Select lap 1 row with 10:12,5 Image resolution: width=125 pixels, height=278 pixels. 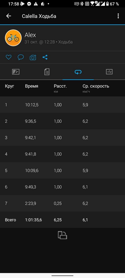[x=62, y=105]
